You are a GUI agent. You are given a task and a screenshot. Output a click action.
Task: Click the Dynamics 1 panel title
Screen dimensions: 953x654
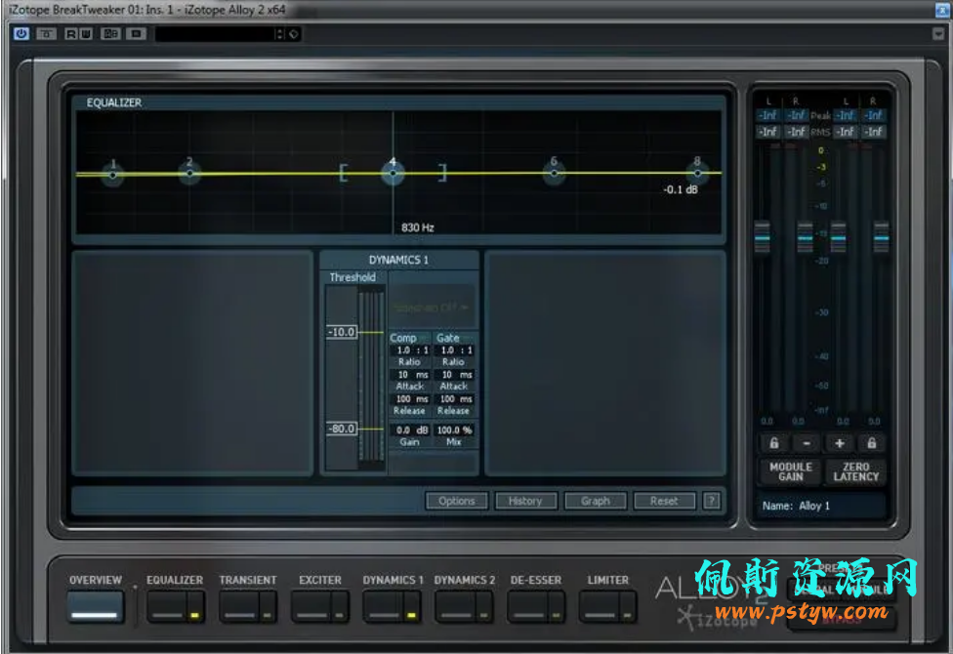pos(398,260)
